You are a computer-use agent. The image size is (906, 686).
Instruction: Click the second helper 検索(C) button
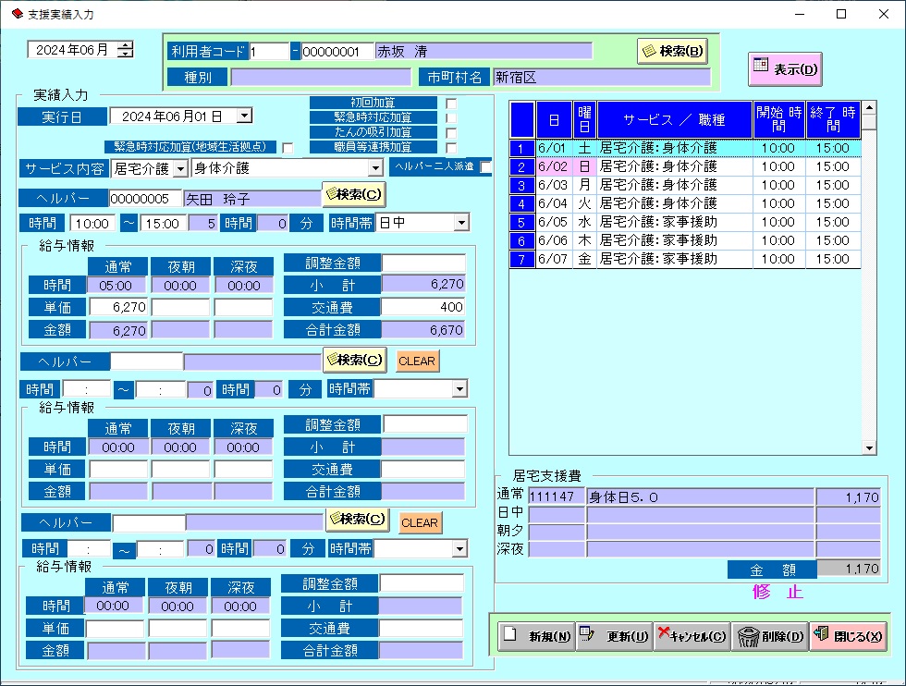tap(354, 360)
